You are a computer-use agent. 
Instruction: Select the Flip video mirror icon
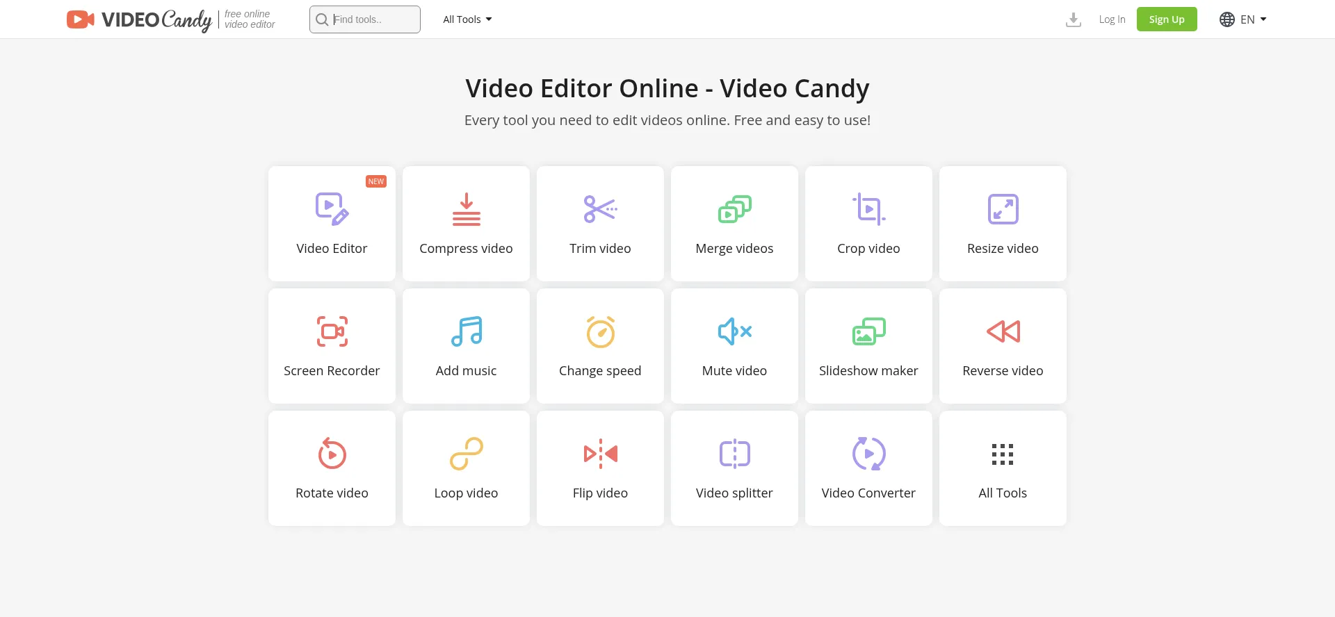point(600,454)
